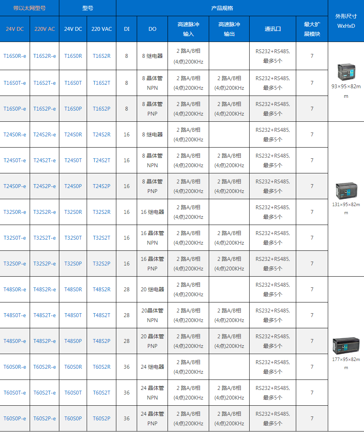Click the 带以太网型号 column header
This screenshot has width=364, height=445.
coord(29,8)
